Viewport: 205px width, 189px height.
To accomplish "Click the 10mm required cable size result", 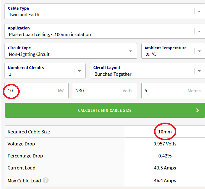I will [165, 132].
